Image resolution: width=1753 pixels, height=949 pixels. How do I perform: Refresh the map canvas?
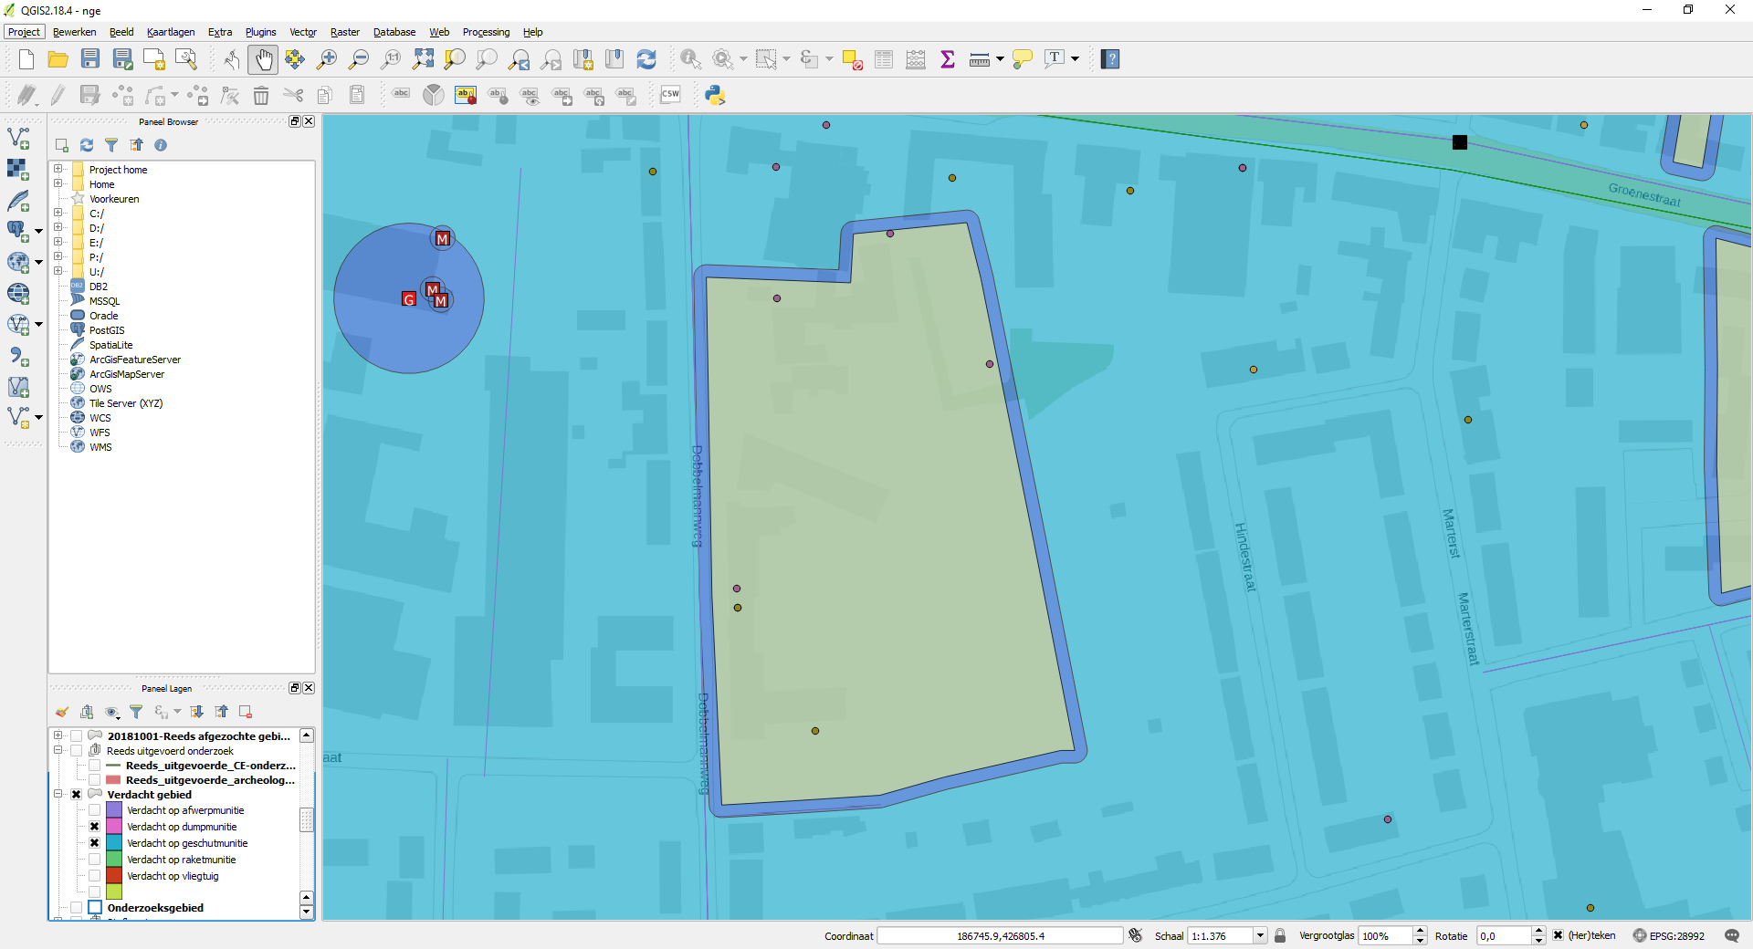tap(646, 59)
